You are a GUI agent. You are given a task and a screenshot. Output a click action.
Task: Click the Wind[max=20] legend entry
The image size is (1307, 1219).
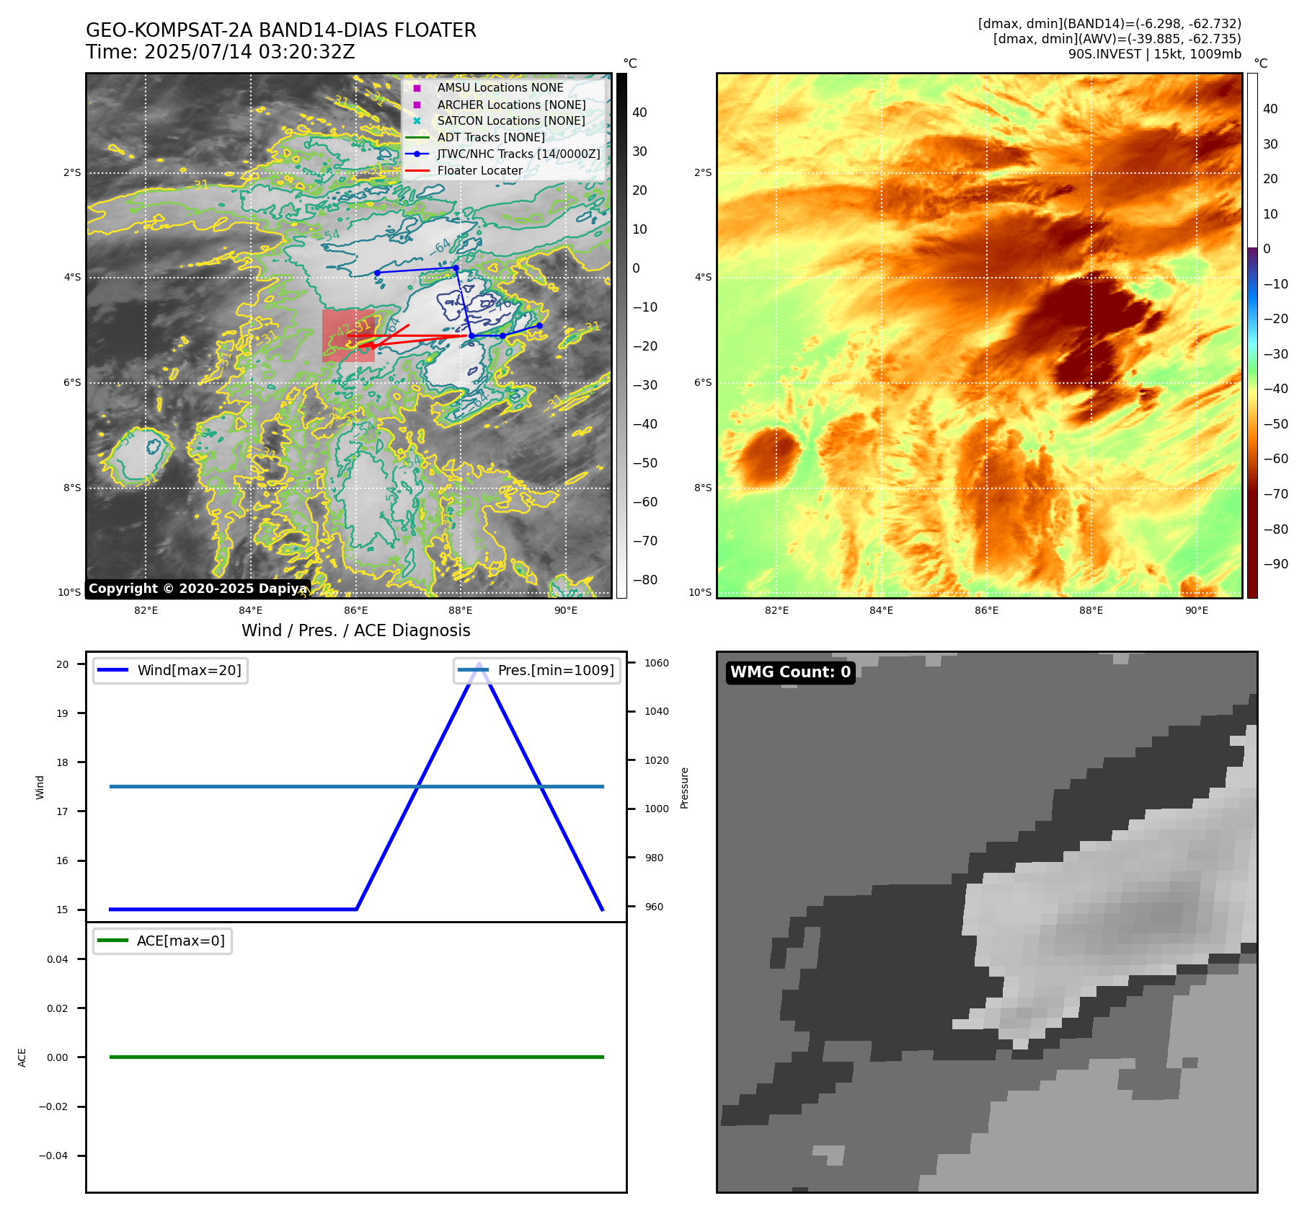(170, 670)
